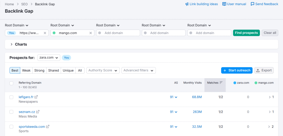Click the Link building ideas megaphone icon
The width and height of the screenshot is (283, 136).
click(x=187, y=4)
